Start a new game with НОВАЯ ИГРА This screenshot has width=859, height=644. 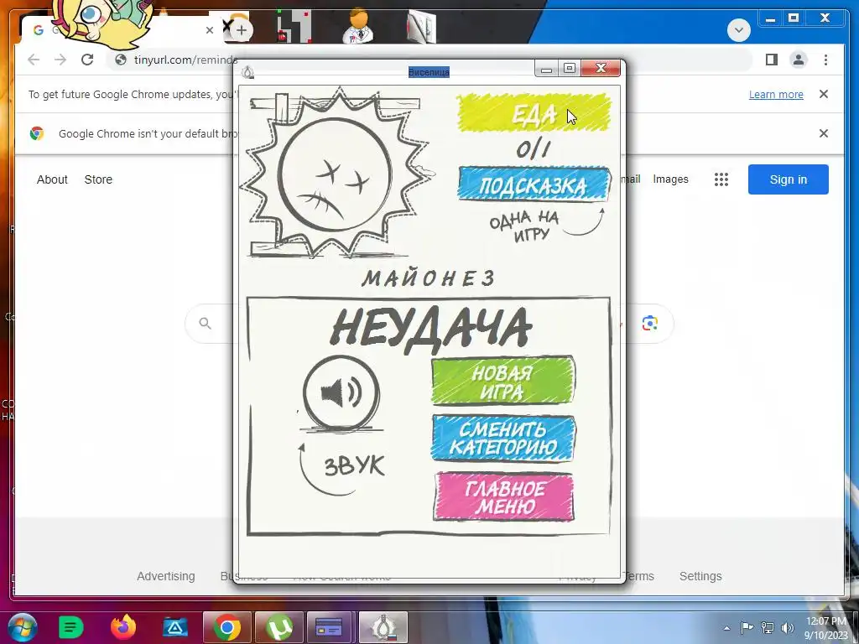(503, 382)
